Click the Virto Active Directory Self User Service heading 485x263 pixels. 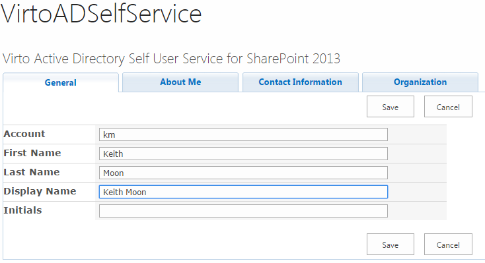click(x=171, y=59)
